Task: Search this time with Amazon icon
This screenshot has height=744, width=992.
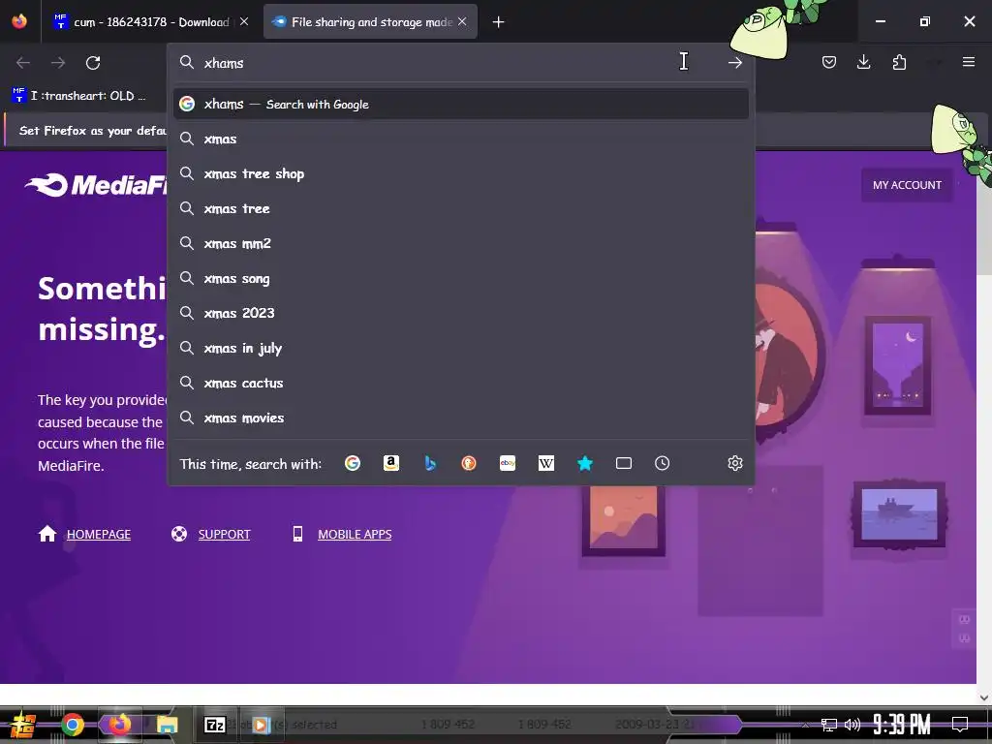Action: 391,463
